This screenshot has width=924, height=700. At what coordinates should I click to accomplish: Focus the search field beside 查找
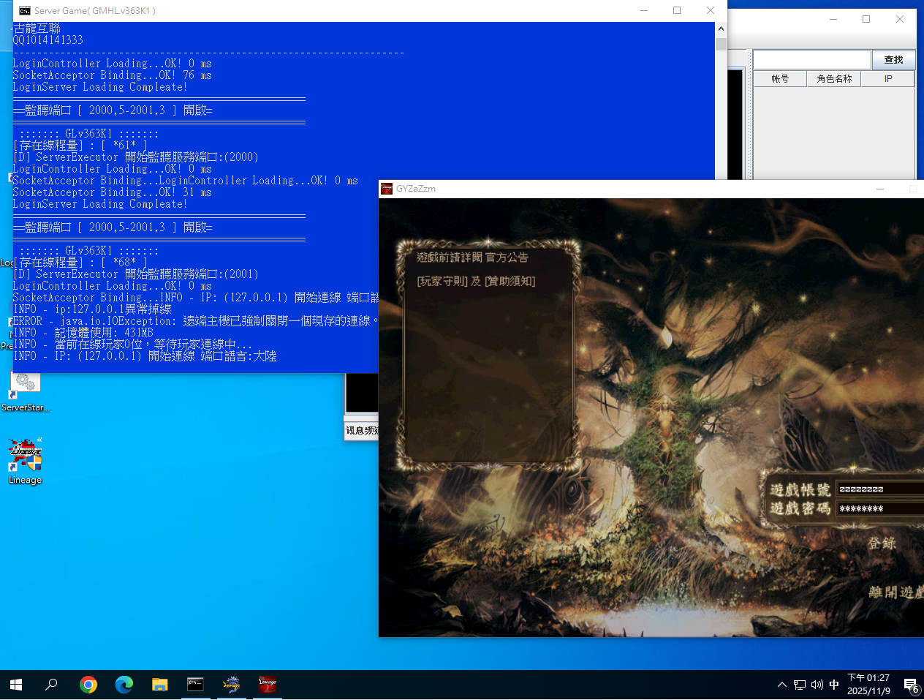812,59
